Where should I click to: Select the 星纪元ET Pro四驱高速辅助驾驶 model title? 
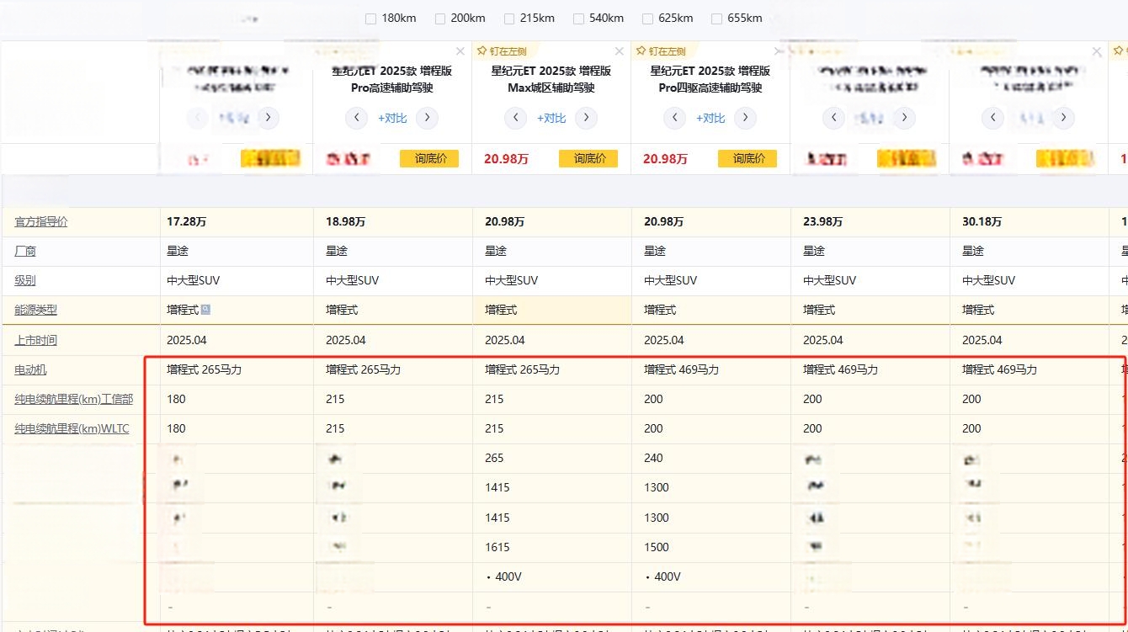click(x=710, y=79)
